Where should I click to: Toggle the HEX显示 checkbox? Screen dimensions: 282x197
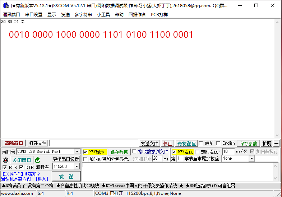click(x=85, y=152)
